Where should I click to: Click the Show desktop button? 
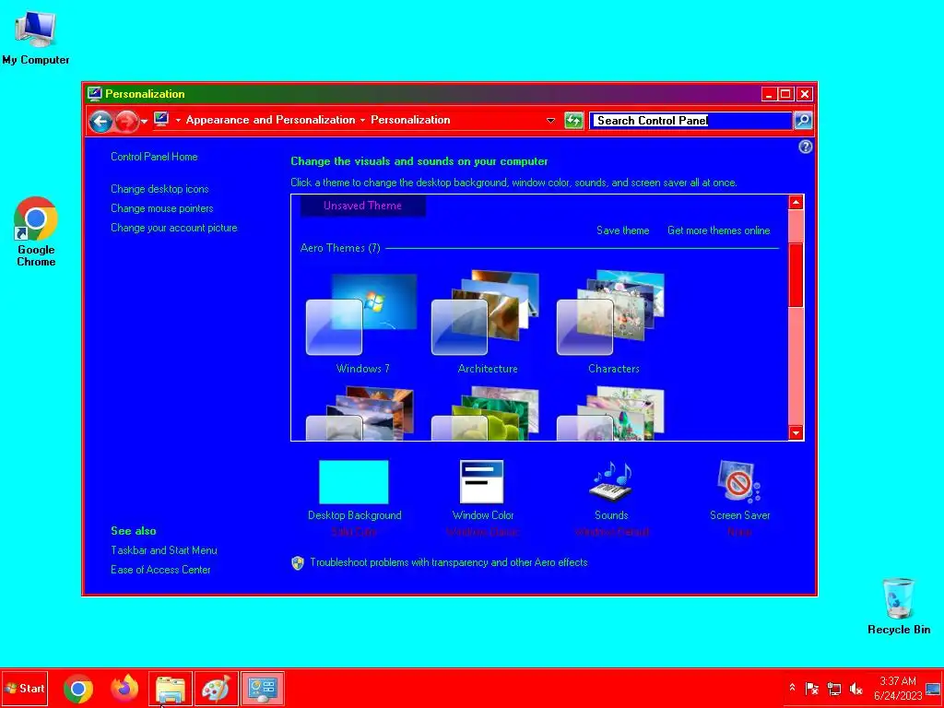(935, 688)
